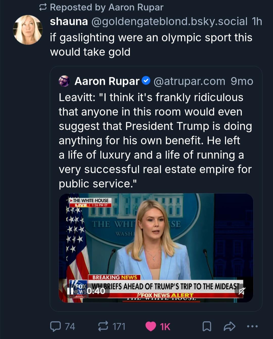The width and height of the screenshot is (273, 339).
Task: Click the share arrow icon
Action: click(230, 326)
